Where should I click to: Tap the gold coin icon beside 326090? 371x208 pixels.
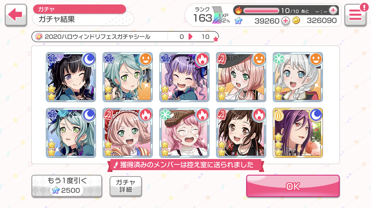click(x=296, y=21)
